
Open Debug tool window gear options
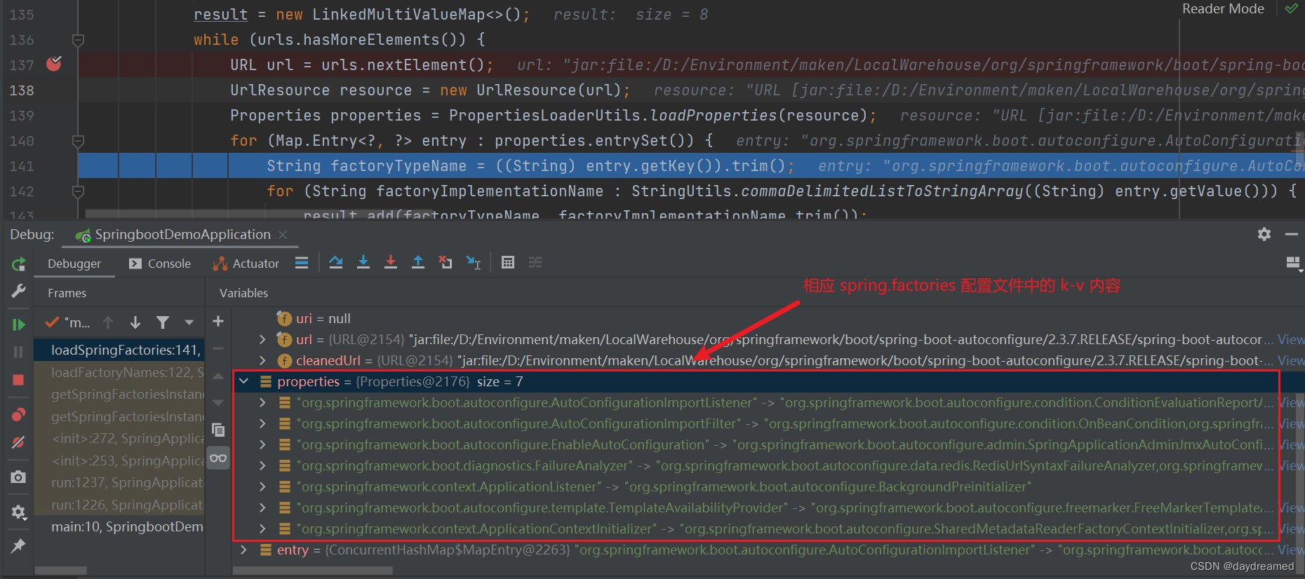pos(1264,234)
